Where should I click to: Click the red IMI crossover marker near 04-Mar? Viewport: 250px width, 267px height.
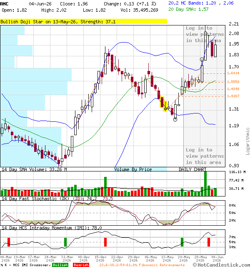9,242
